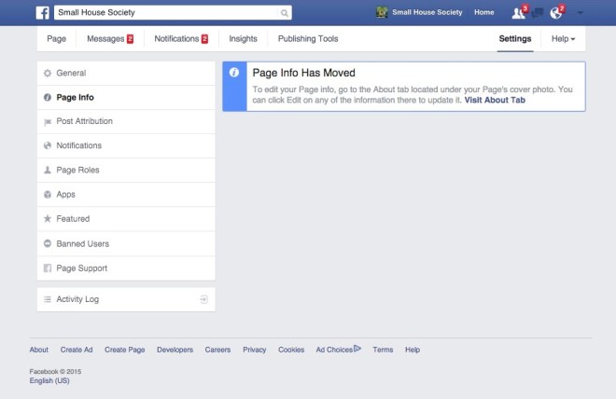This screenshot has width=616, height=399.
Task: Switch to the Page tab
Action: 57,39
